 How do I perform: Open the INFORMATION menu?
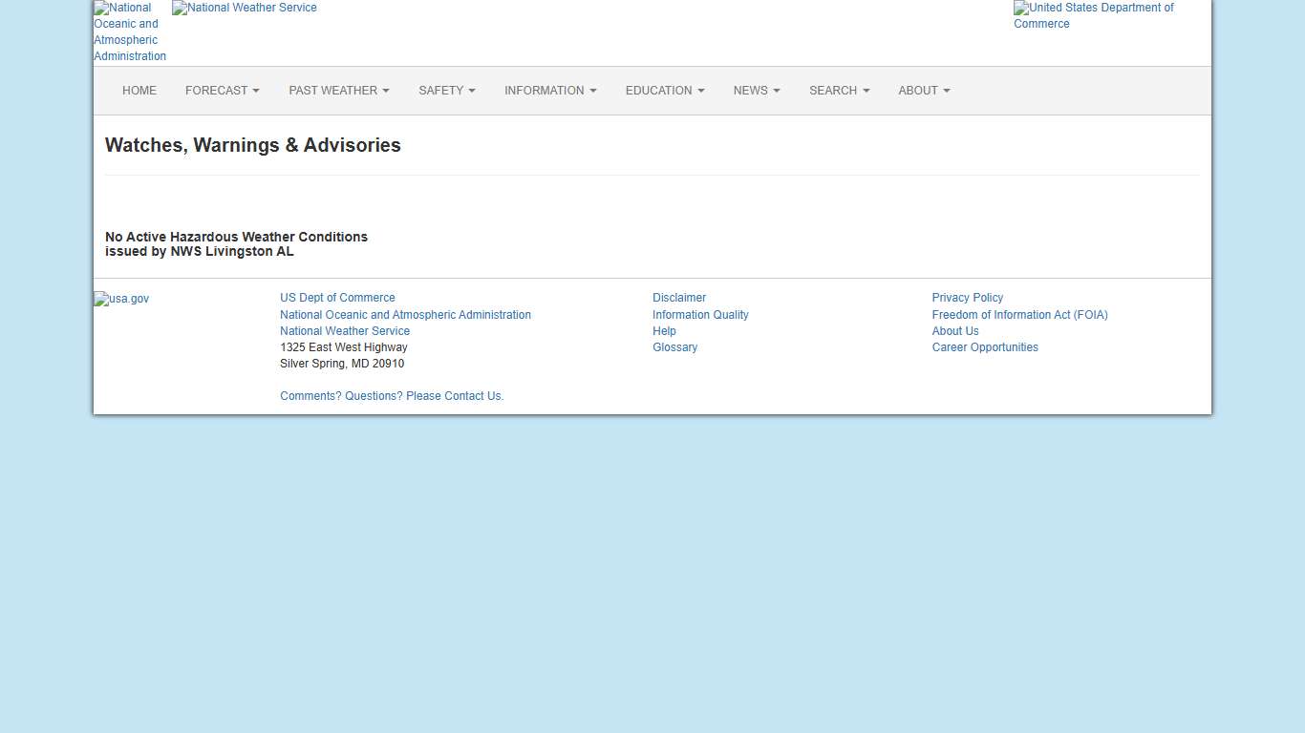point(550,91)
